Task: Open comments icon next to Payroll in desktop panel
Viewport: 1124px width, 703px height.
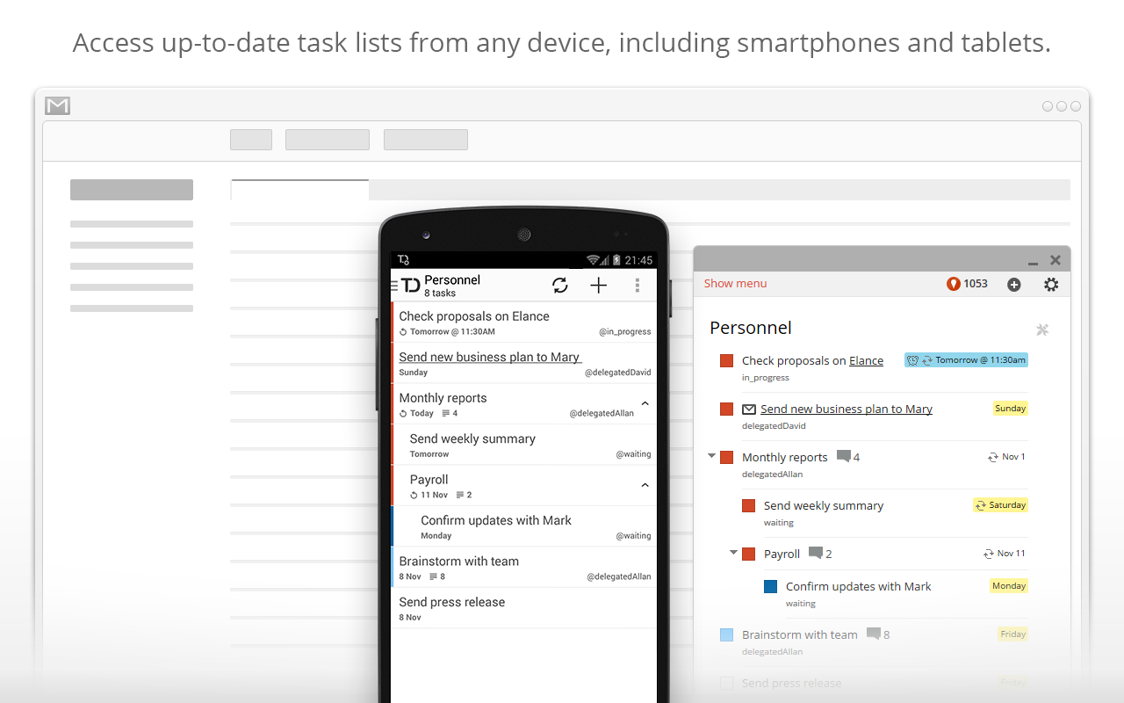Action: (816, 553)
